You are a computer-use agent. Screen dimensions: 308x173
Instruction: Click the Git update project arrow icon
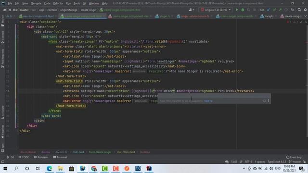pyautogui.click(x=269, y=10)
